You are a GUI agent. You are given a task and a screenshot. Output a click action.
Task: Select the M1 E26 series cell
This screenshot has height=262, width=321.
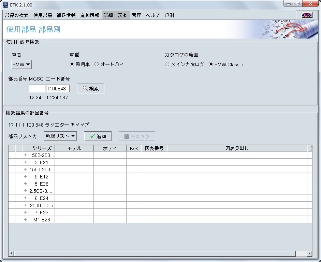tap(42, 220)
